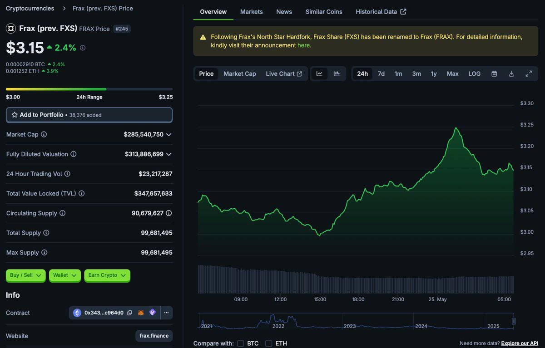Expand the Fully Diluted Valuation chevron
545x348 pixels.
(169, 154)
